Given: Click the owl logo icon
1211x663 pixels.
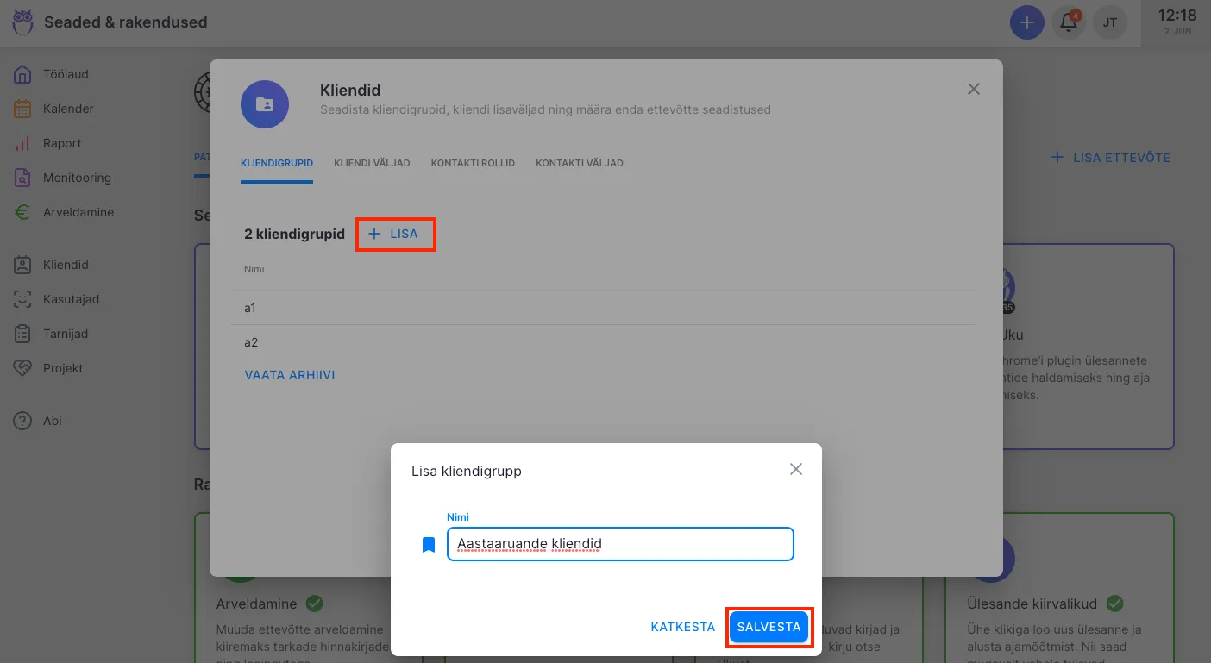Looking at the screenshot, I should point(23,22).
